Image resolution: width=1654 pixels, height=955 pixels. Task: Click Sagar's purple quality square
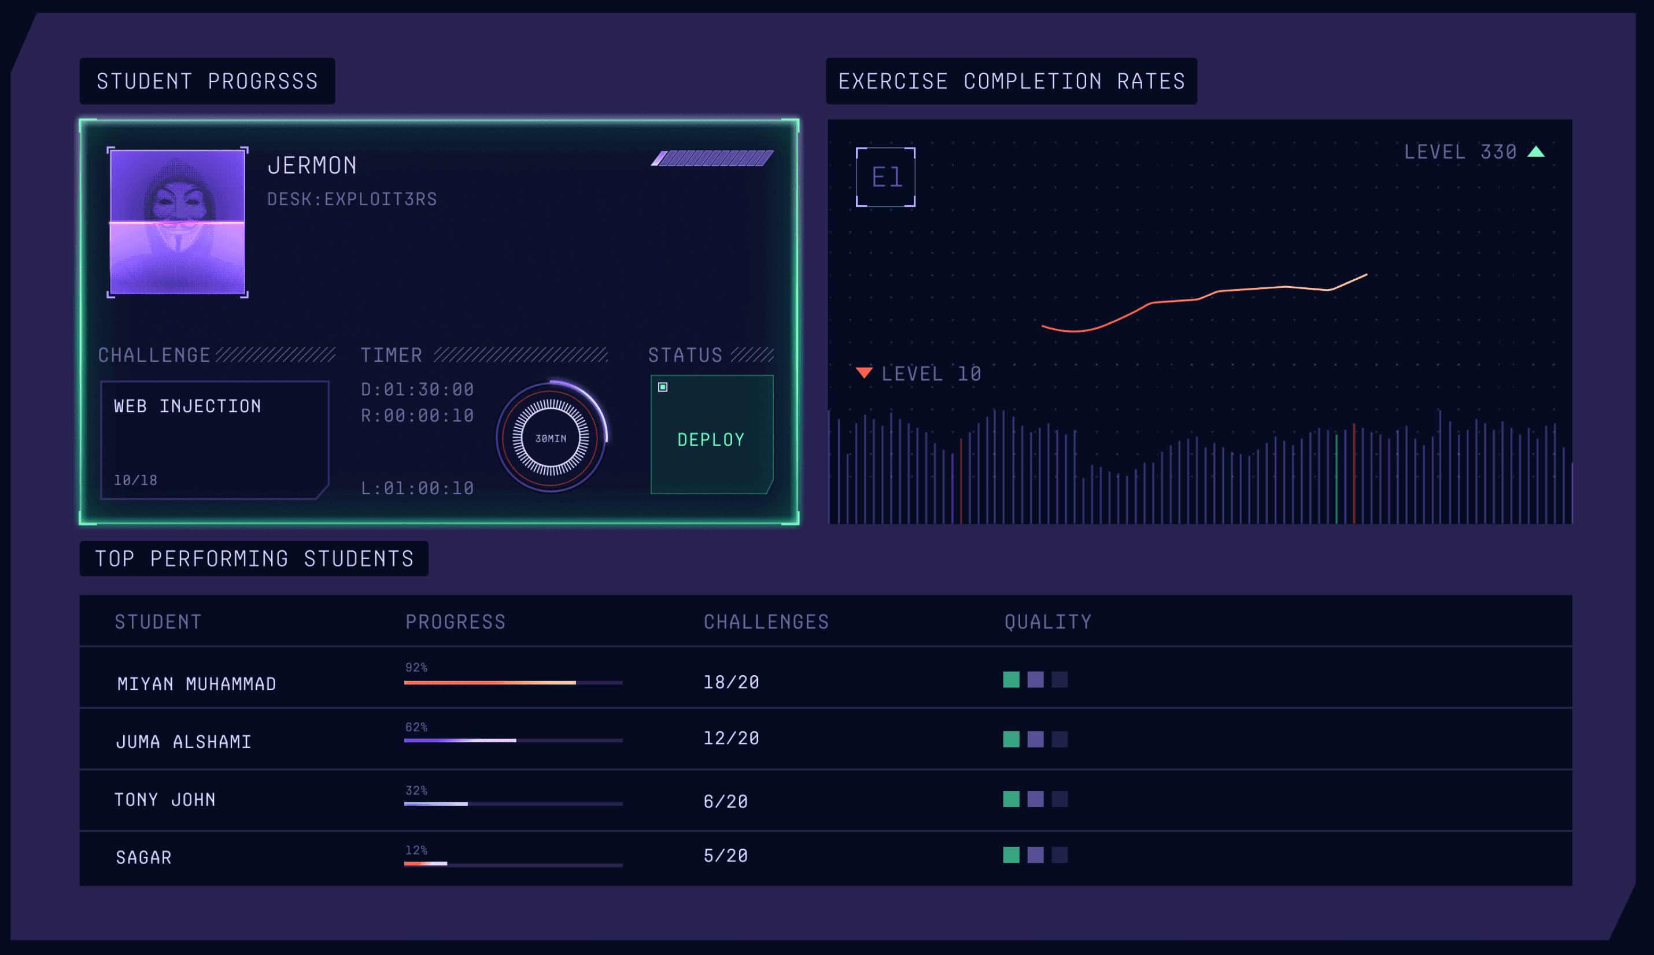1035,854
